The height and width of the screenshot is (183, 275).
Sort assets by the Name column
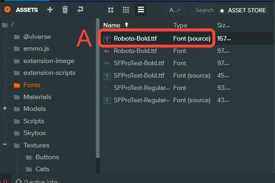click(112, 26)
